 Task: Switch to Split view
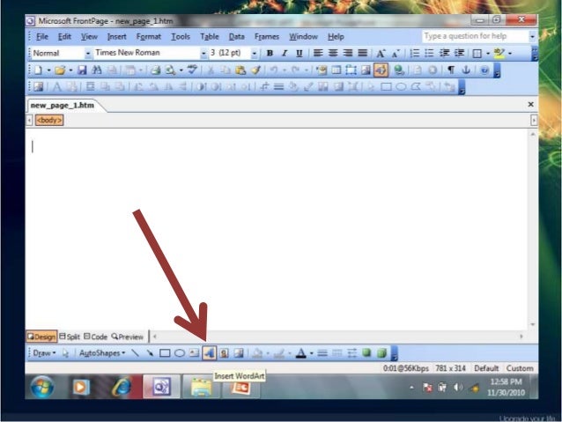(70, 337)
